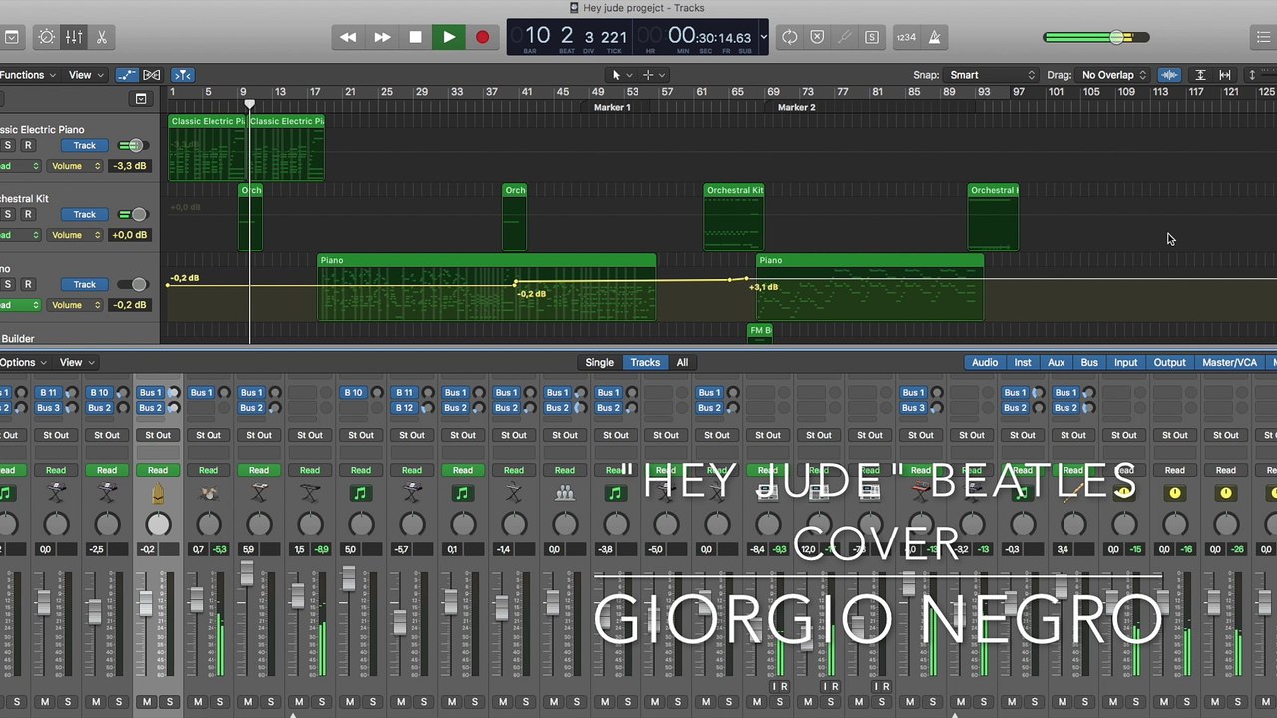Toggle Cycle mode
The height and width of the screenshot is (718, 1277).
click(x=790, y=37)
